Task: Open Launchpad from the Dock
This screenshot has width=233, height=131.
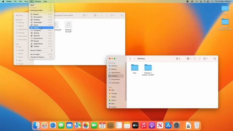Action: coord(44,126)
